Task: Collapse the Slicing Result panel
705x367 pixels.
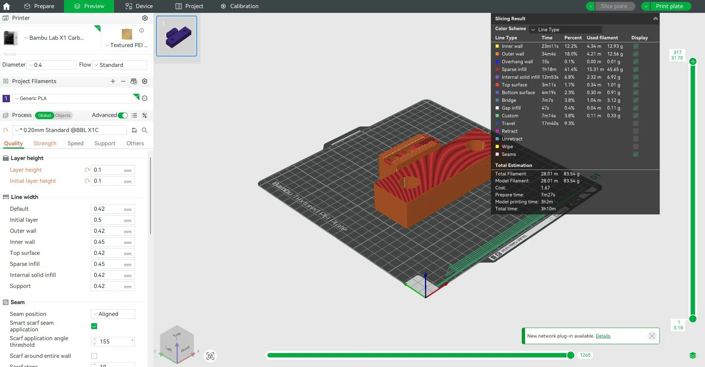Action: tap(655, 18)
